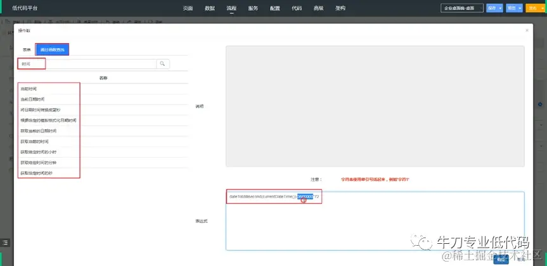Open the 高级 navigation item

[x=318, y=8]
